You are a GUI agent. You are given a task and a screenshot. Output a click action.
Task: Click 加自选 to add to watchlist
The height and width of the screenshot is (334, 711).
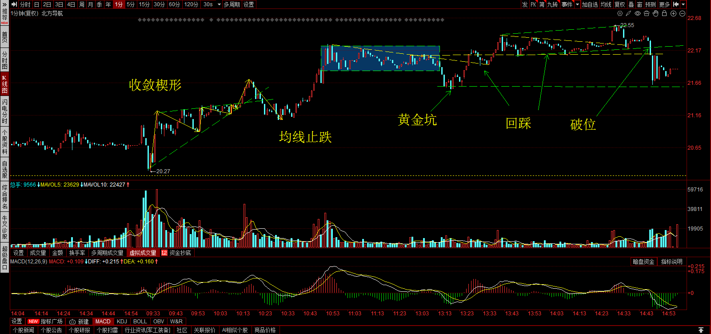(590, 4)
